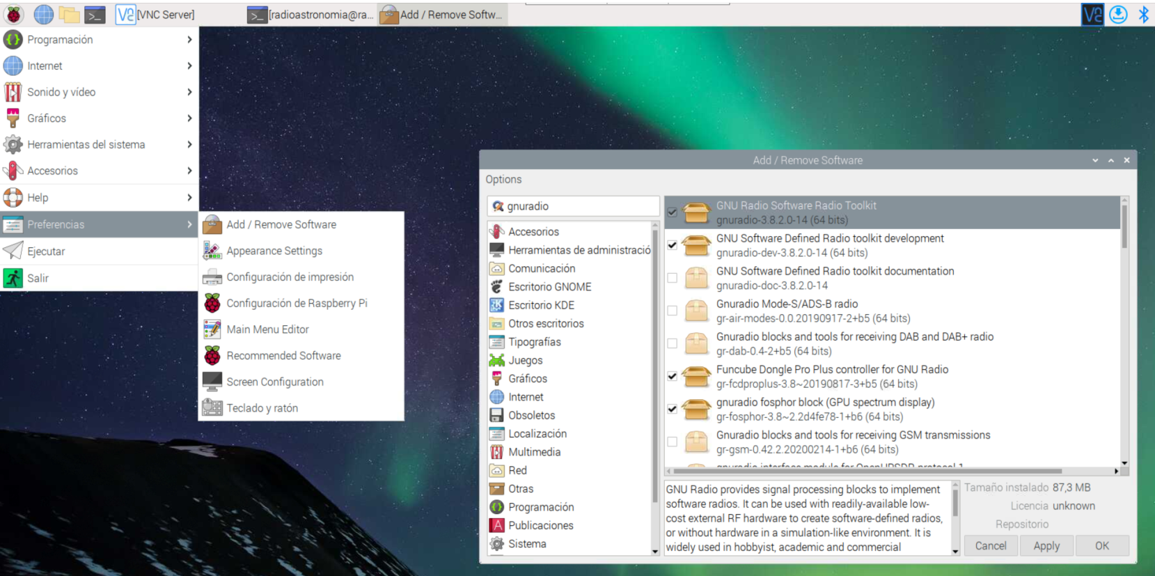The height and width of the screenshot is (576, 1155).
Task: Click the Bluetooth icon in system tray
Action: 1143,14
